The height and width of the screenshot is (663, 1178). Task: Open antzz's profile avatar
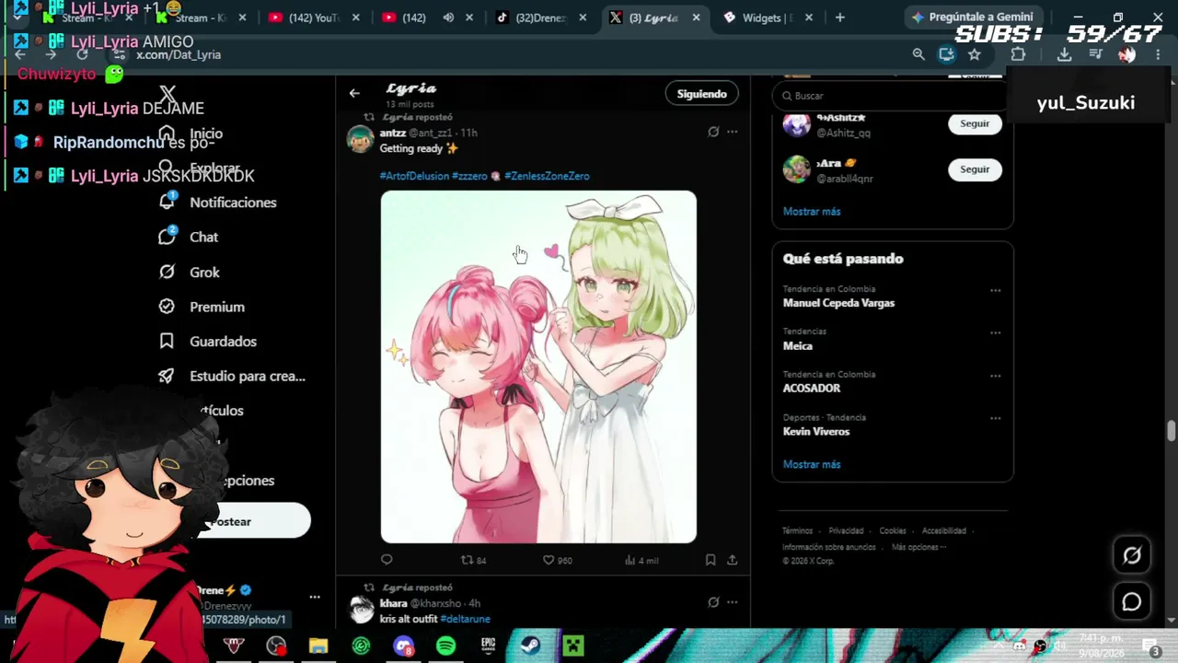[360, 139]
